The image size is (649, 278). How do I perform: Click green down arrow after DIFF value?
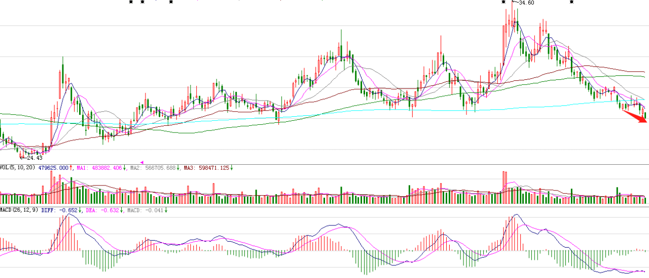point(81,210)
